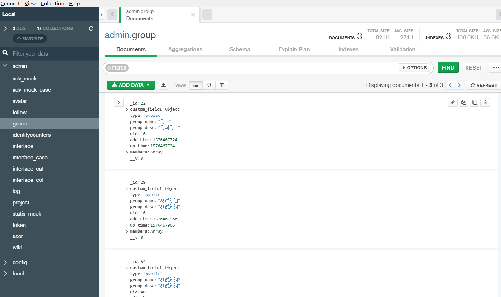Collapse the admin database in the sidebar
The image size is (501, 297).
pos(5,66)
